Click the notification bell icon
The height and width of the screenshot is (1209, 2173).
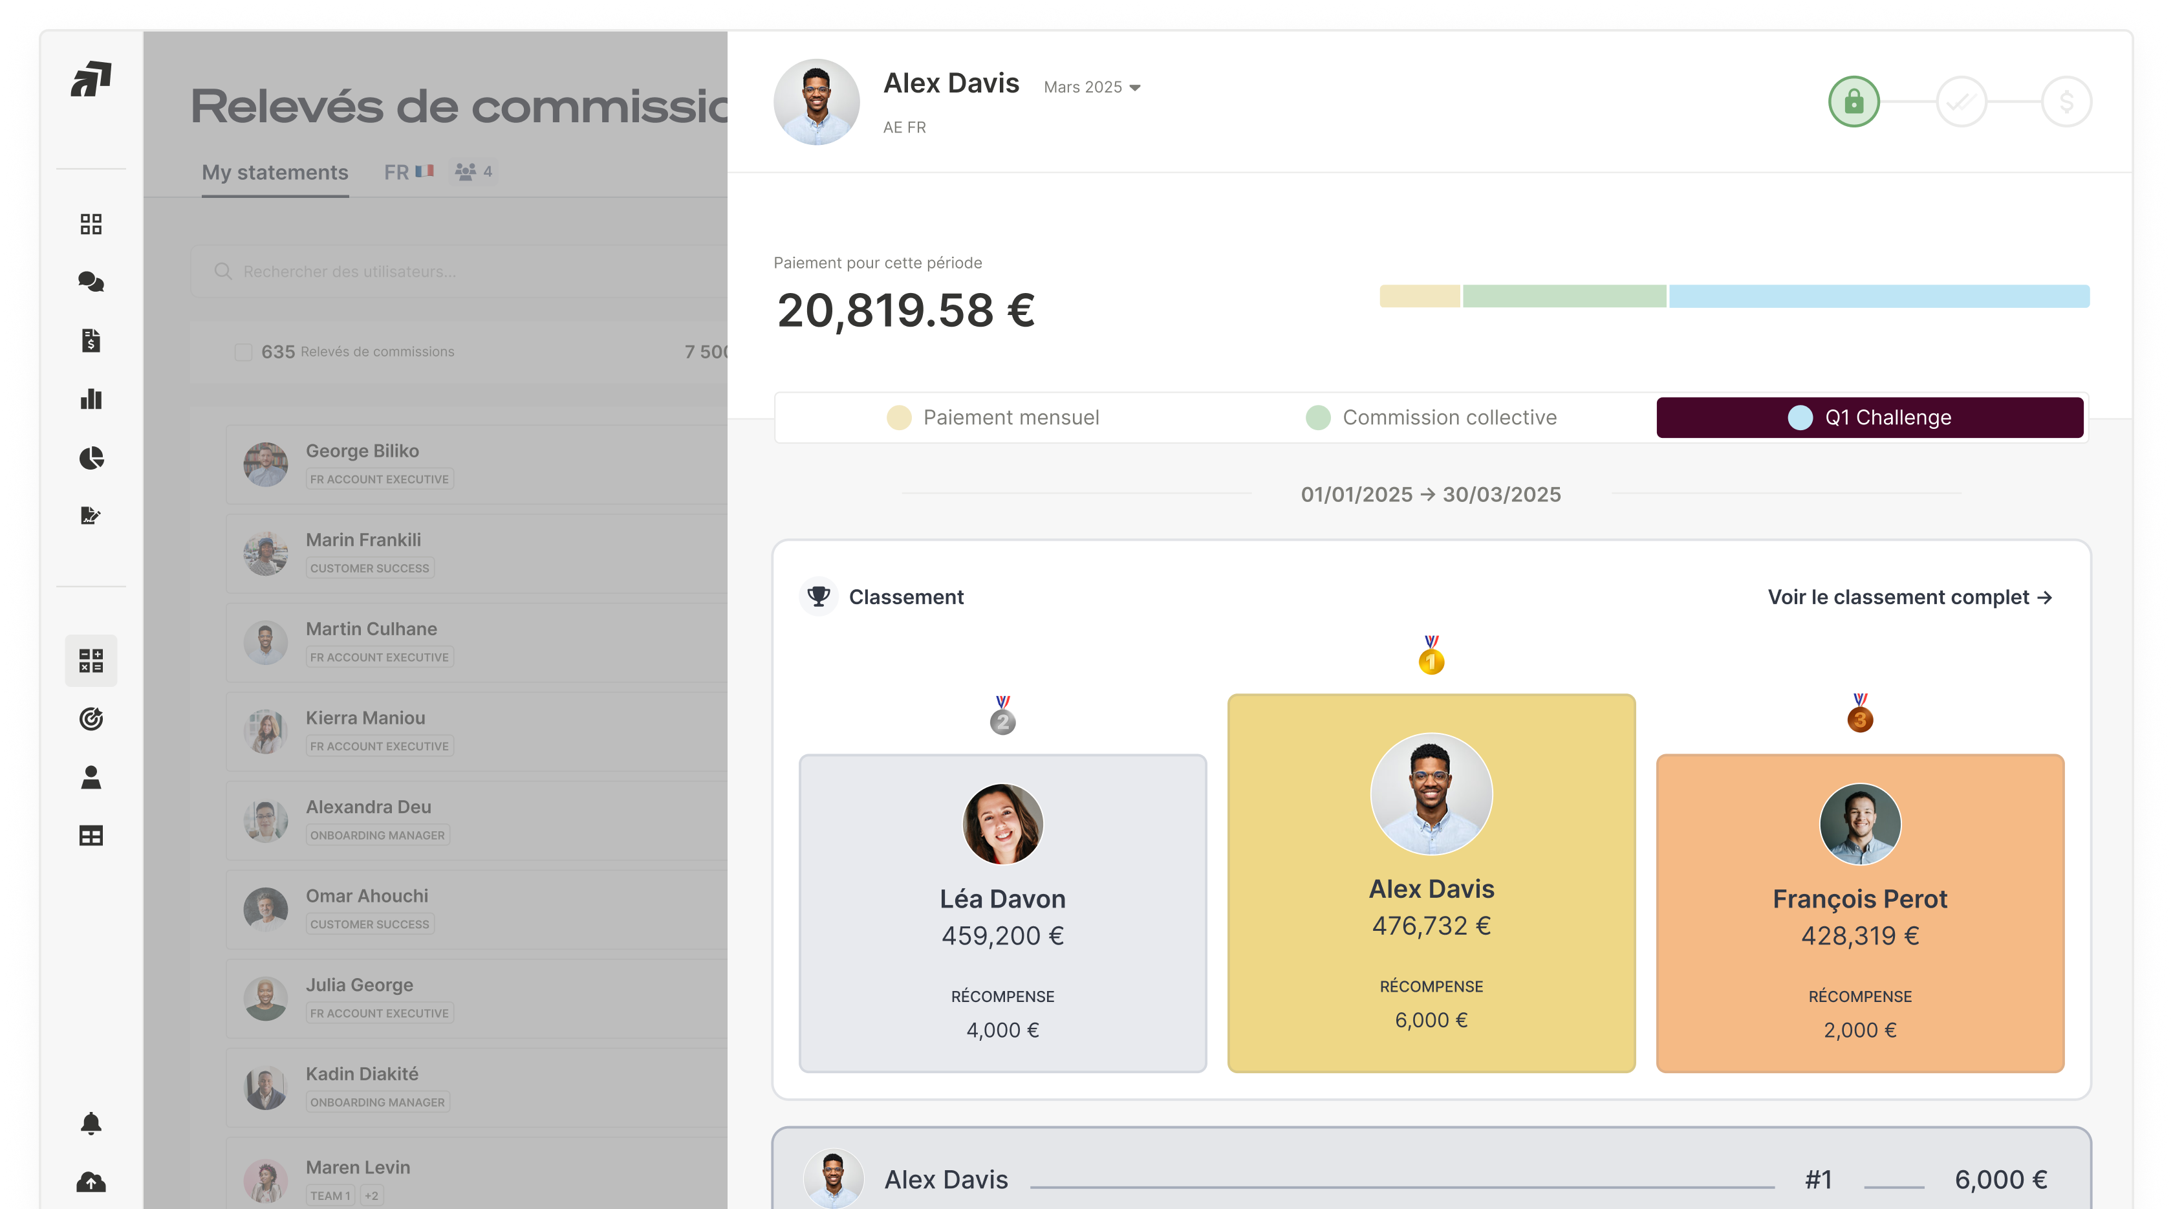point(91,1123)
